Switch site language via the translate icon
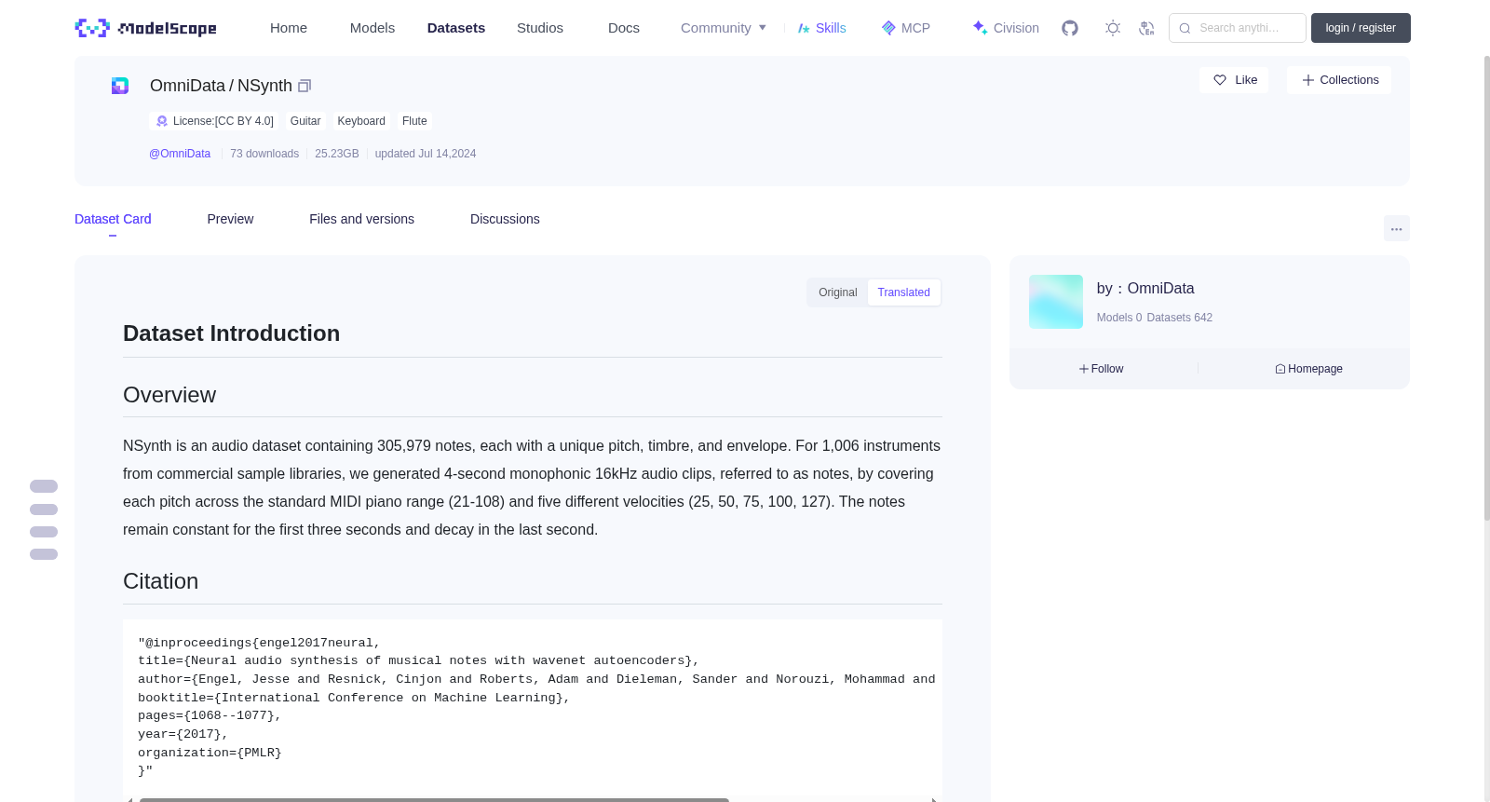The width and height of the screenshot is (1490, 802). (x=1146, y=28)
